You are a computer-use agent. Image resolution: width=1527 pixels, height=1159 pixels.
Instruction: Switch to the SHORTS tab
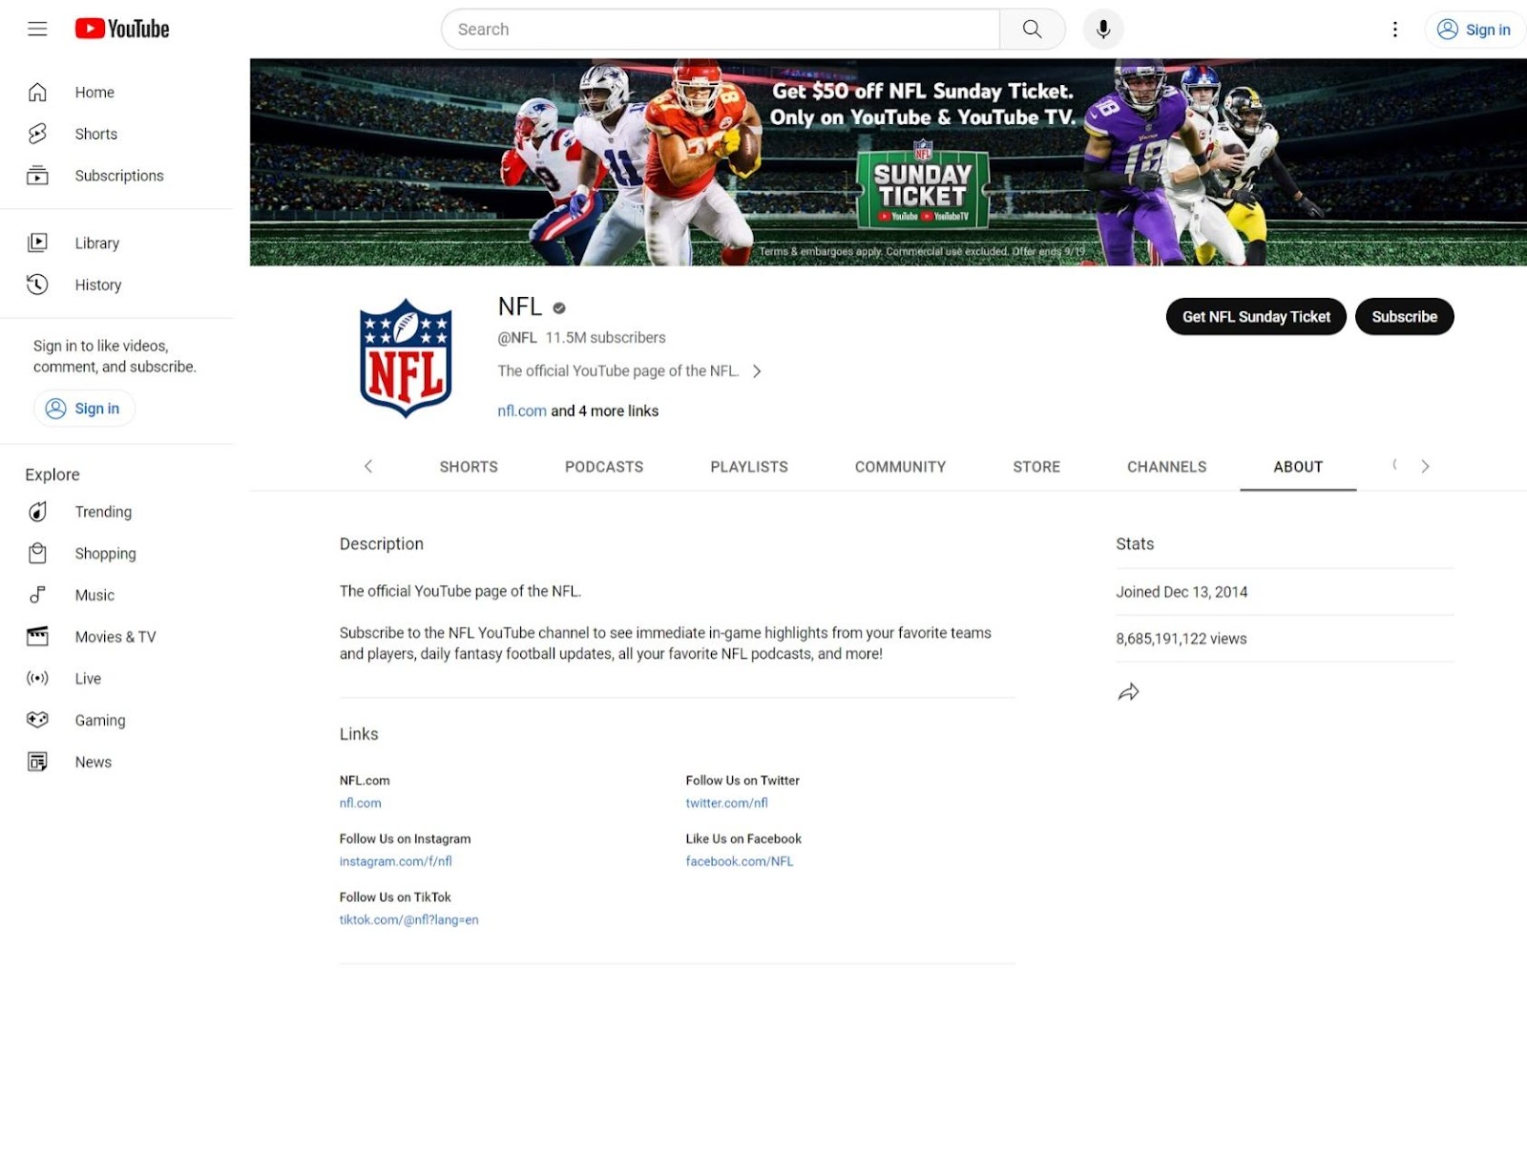coord(469,467)
